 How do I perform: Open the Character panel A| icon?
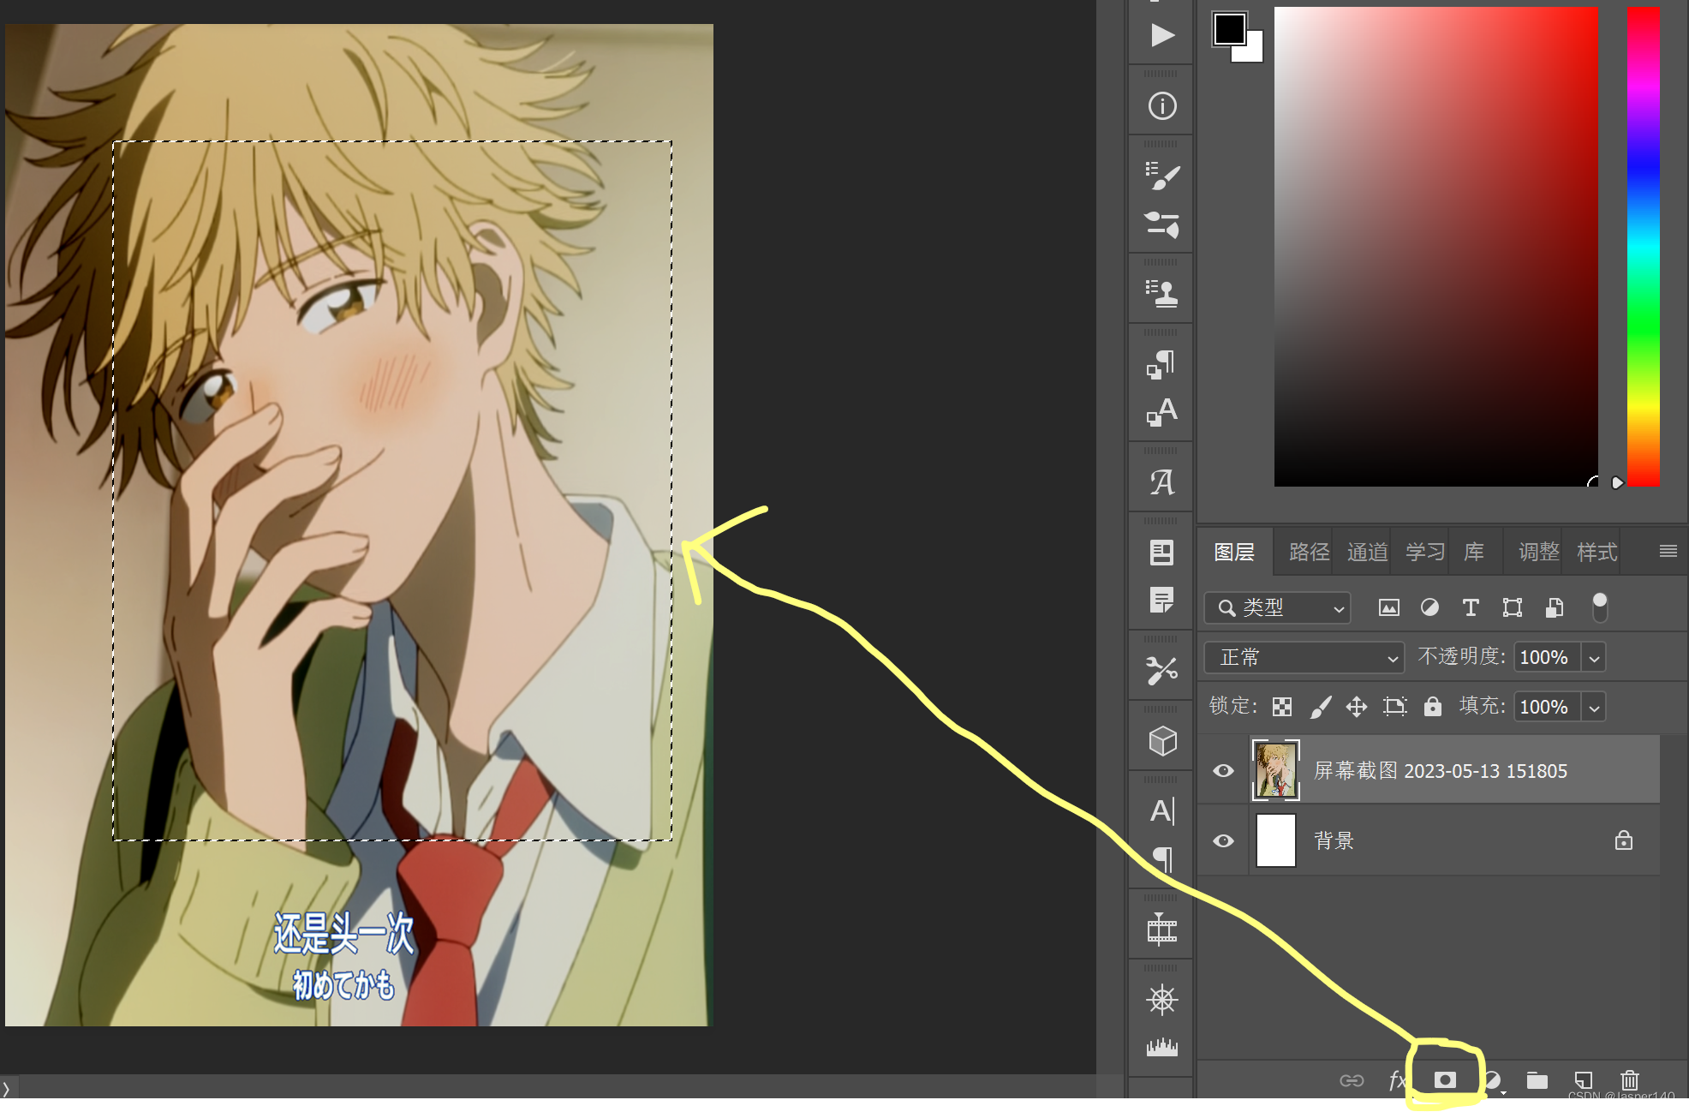click(1162, 810)
